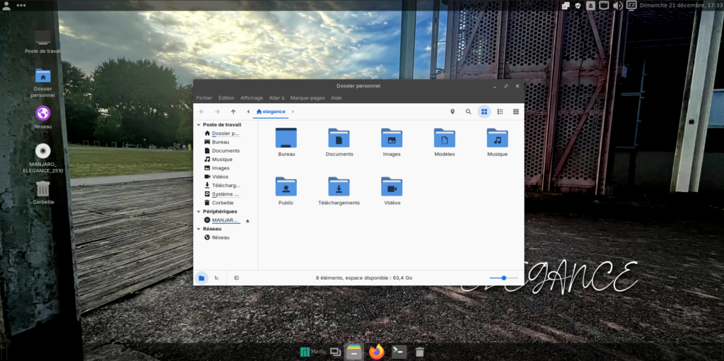
Task: Open the volume control in panel
Action: click(x=617, y=6)
